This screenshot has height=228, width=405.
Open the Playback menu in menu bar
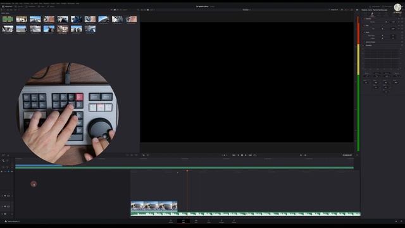coord(46,3)
